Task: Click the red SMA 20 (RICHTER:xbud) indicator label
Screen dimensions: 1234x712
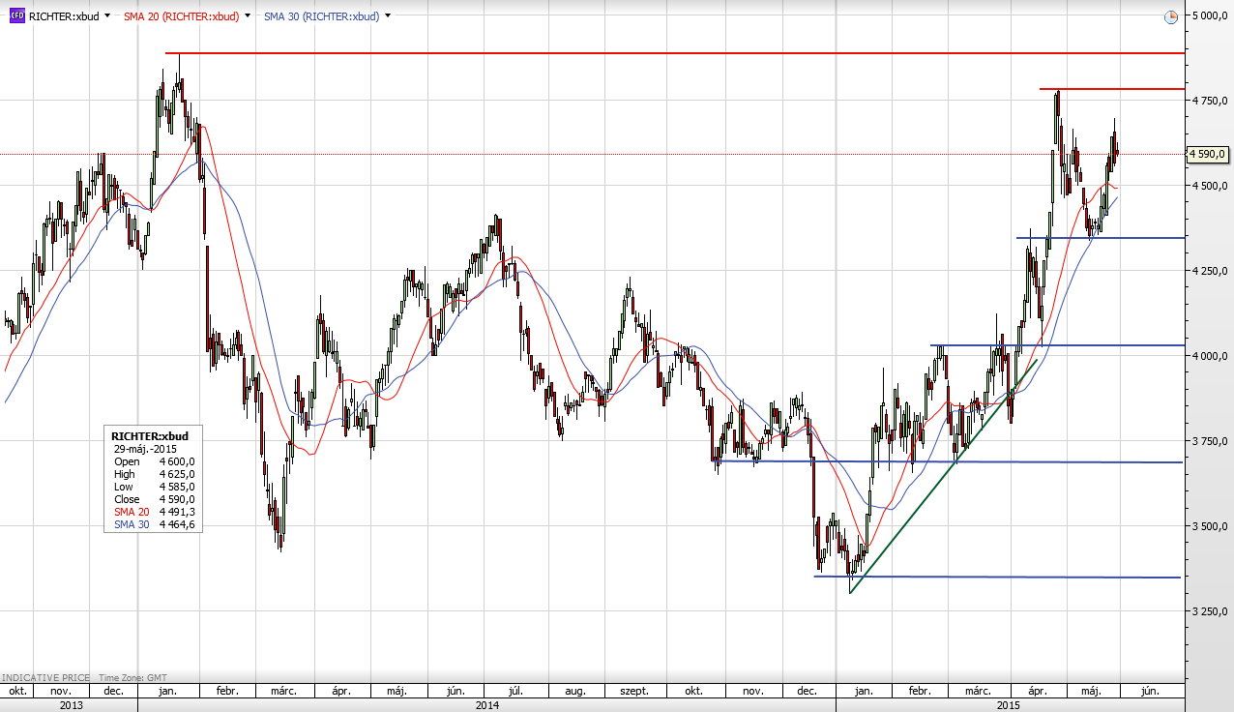Action: [183, 16]
